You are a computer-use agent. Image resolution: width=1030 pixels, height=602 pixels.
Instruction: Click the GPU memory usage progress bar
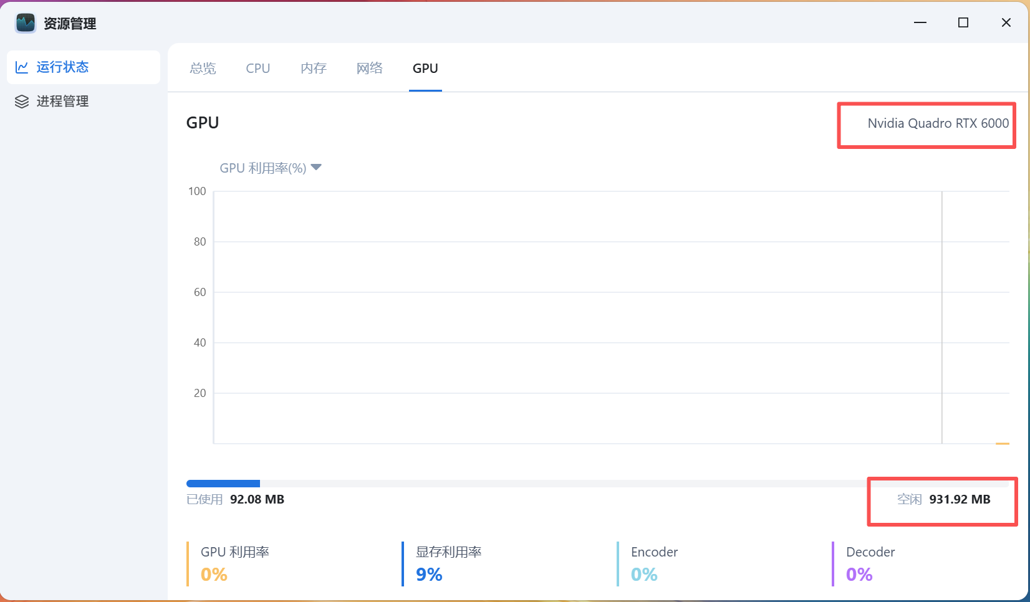[x=597, y=484]
